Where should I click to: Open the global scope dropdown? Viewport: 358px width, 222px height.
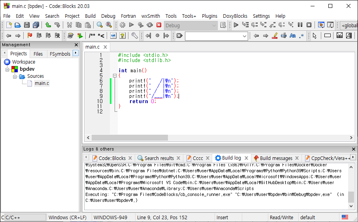click(x=349, y=25)
